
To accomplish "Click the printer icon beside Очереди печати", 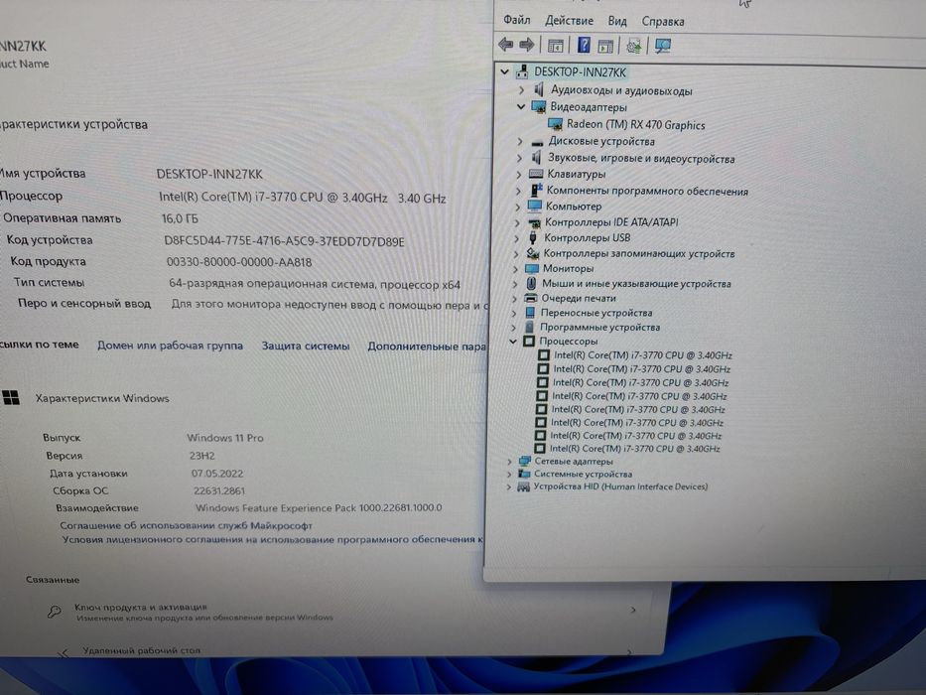I will [x=531, y=298].
